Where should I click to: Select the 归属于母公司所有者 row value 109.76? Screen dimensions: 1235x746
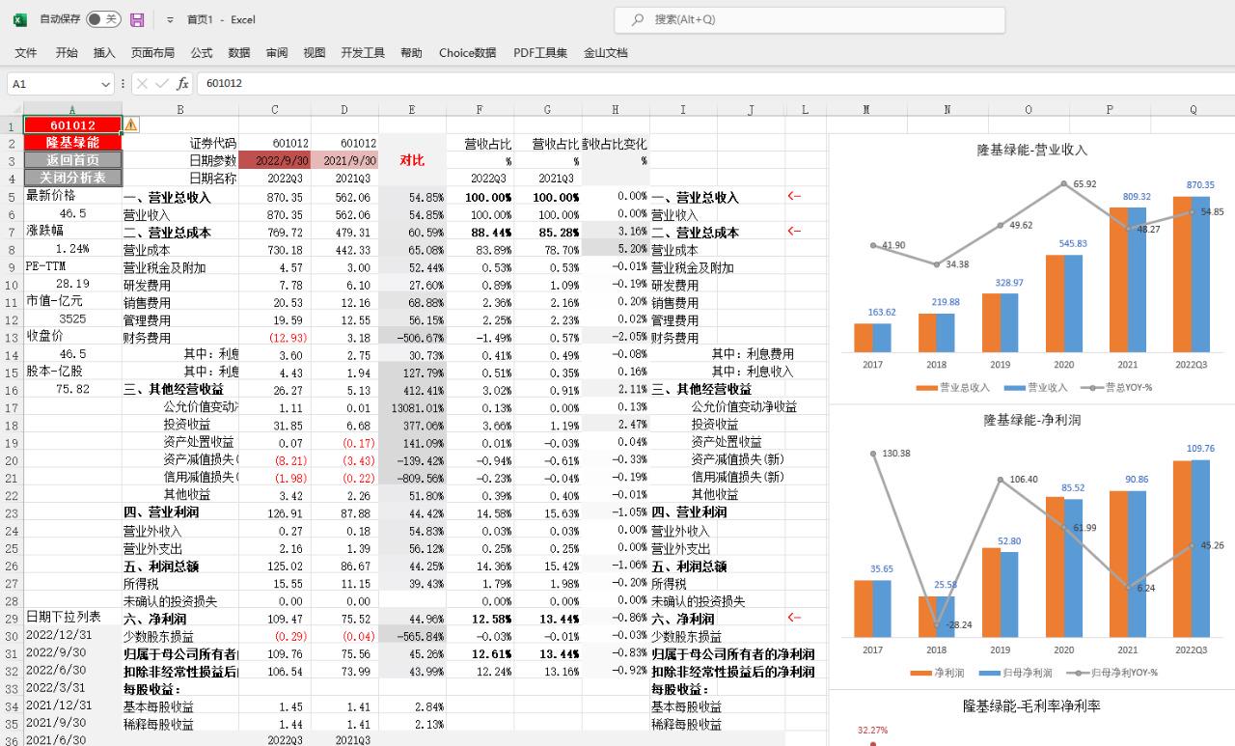click(274, 652)
